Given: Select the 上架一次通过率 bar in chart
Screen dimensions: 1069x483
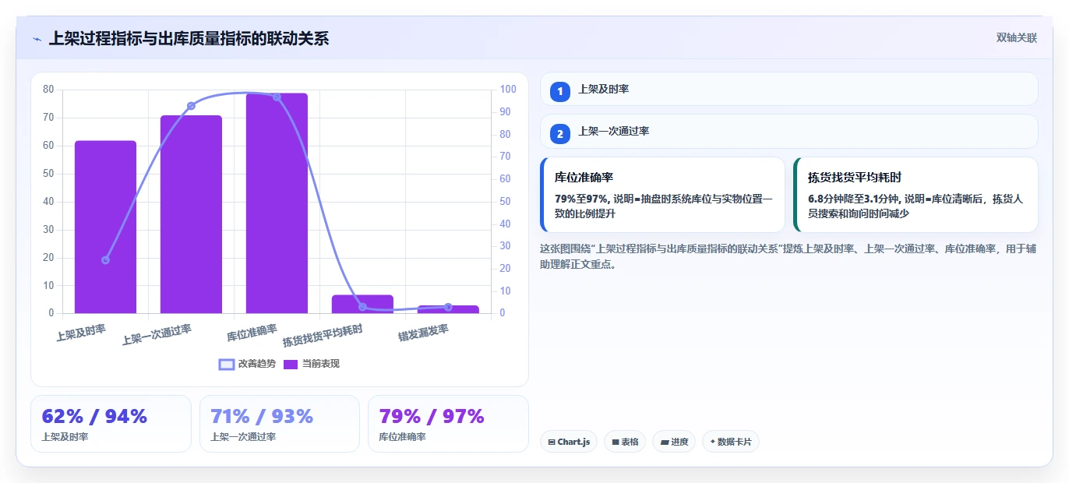Looking at the screenshot, I should (x=191, y=214).
